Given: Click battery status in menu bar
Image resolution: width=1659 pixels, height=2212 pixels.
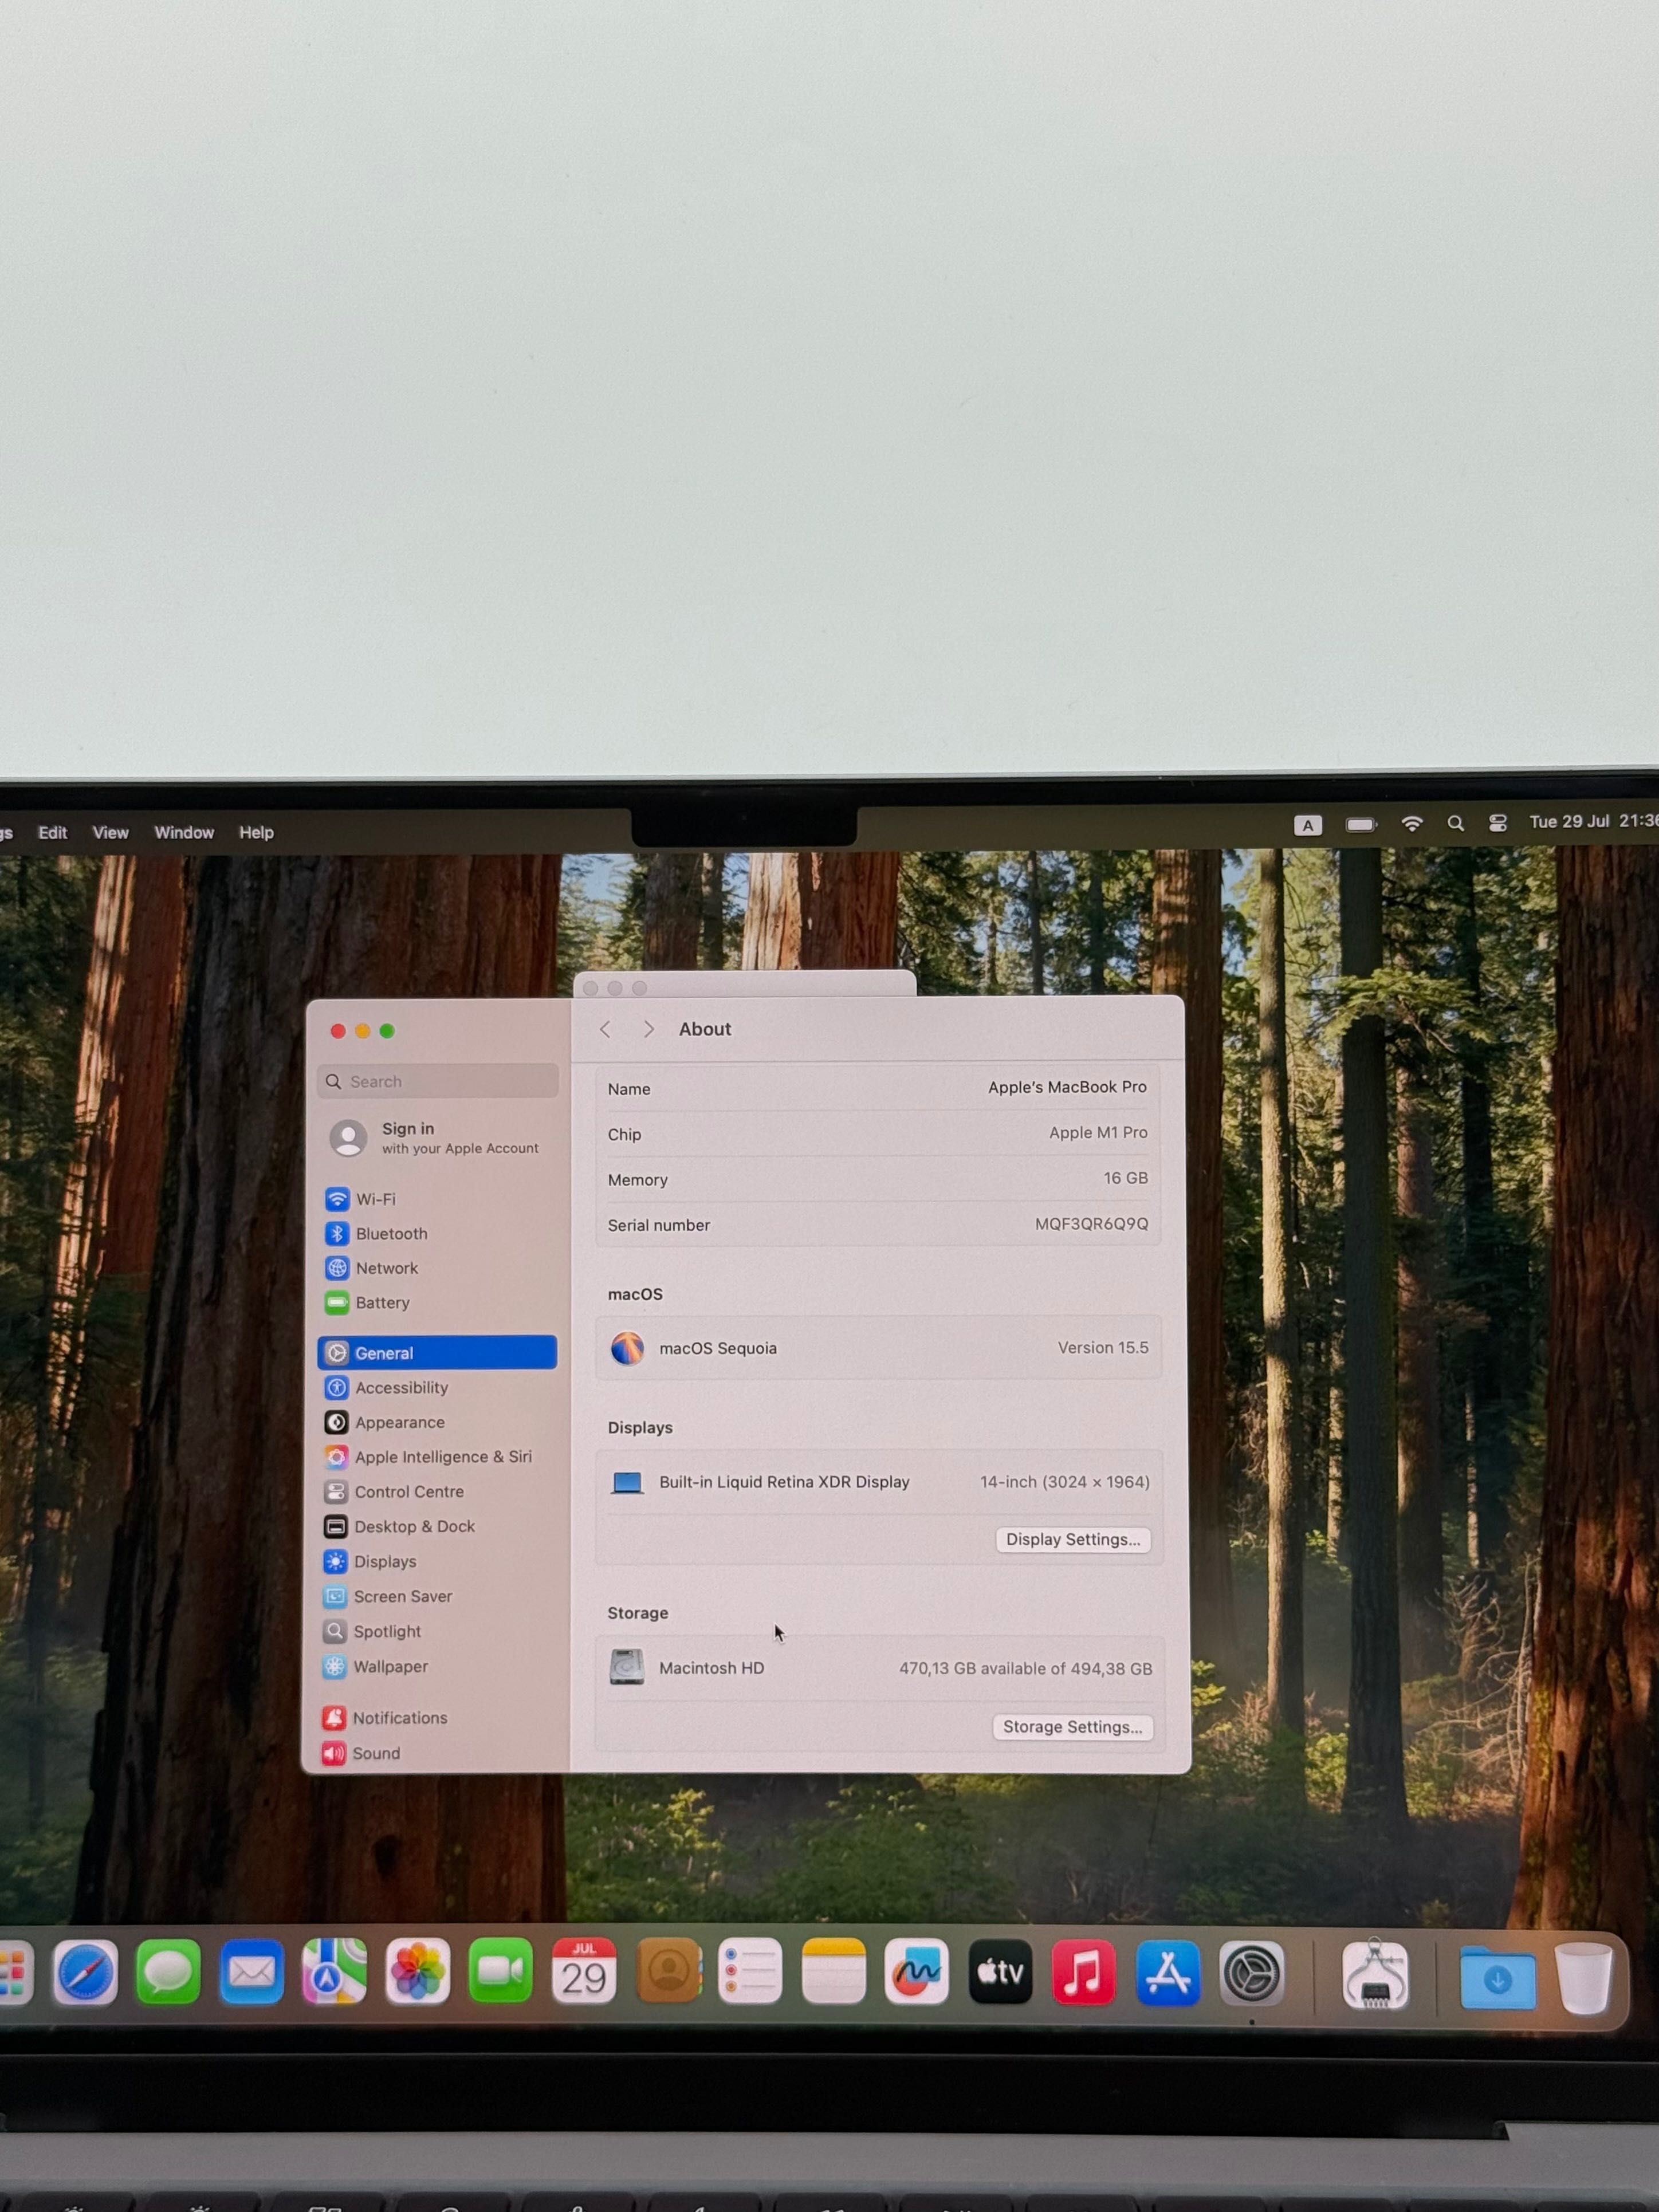Looking at the screenshot, I should (1361, 824).
